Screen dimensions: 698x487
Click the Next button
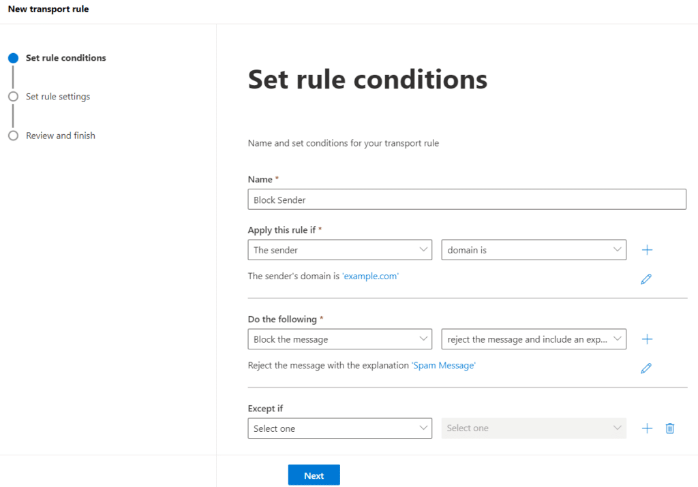(x=314, y=475)
